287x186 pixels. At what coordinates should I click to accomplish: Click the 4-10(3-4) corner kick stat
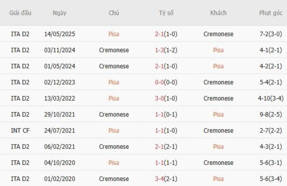(271, 99)
